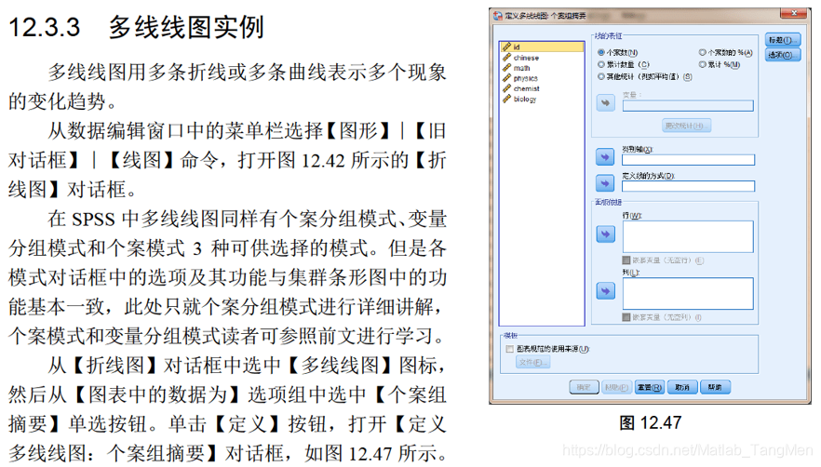The image size is (821, 467).
Task: Click the 更改统计(H)... button
Action: point(686,126)
